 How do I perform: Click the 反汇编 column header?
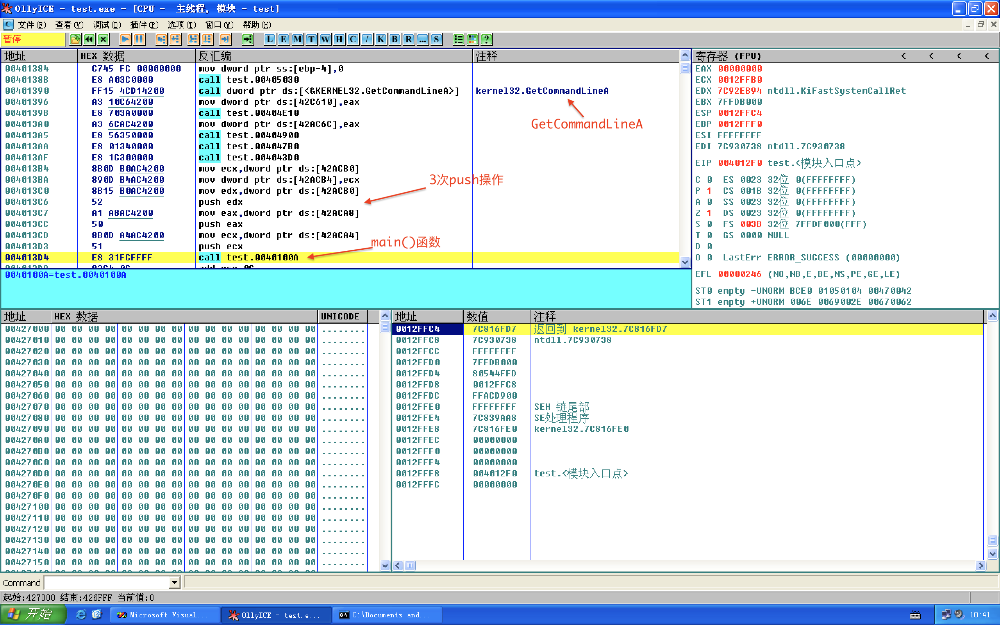tap(334, 56)
